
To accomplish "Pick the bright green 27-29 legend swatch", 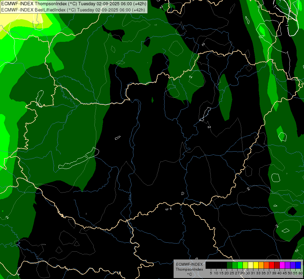I will click(x=240, y=265).
